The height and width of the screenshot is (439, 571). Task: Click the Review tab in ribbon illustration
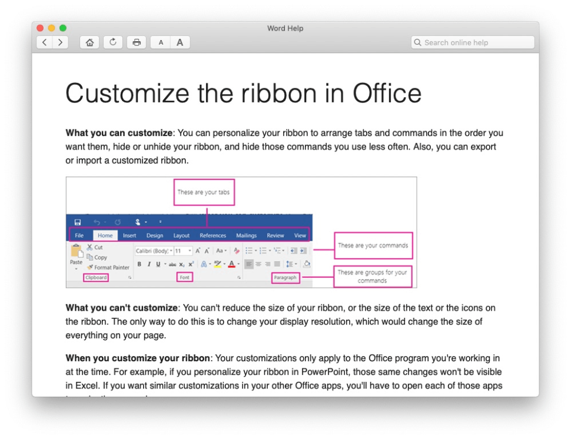[275, 235]
